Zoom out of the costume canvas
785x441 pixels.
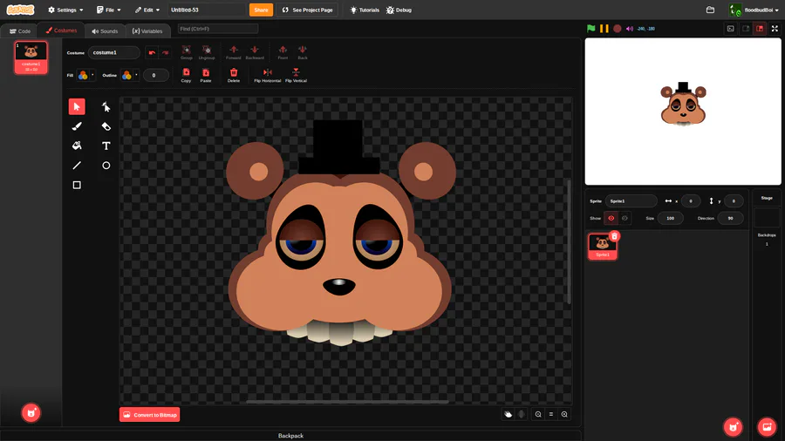pos(538,414)
